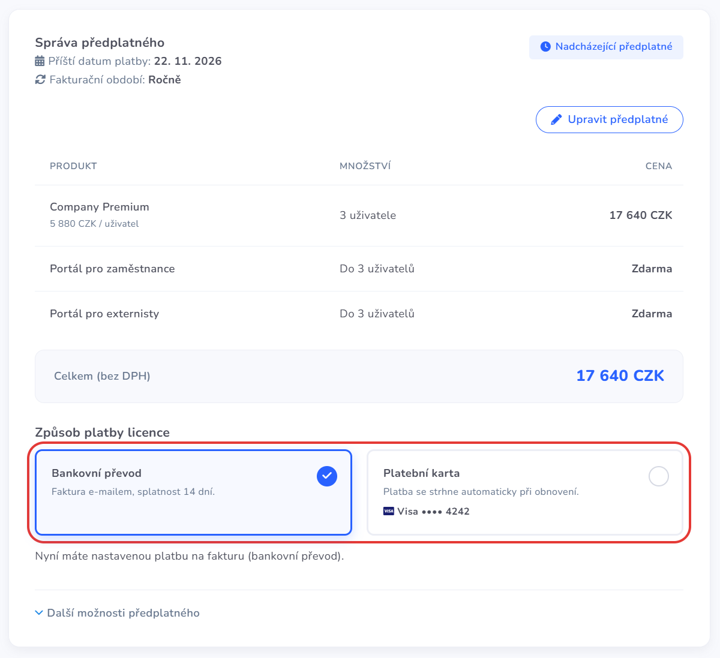Click the Správa předplatného heading
The width and height of the screenshot is (720, 658).
click(x=100, y=43)
